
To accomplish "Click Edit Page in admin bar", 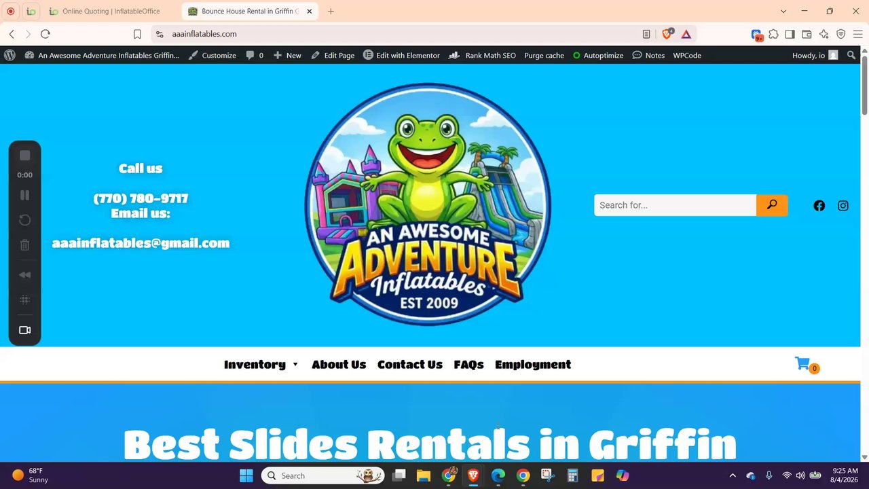I will [333, 55].
